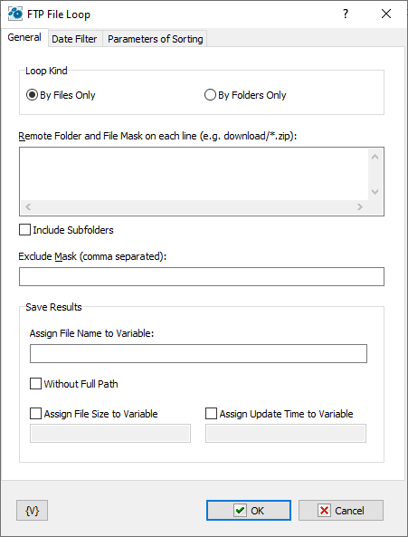Click the green checkmark OK button
The image size is (408, 537).
249,511
